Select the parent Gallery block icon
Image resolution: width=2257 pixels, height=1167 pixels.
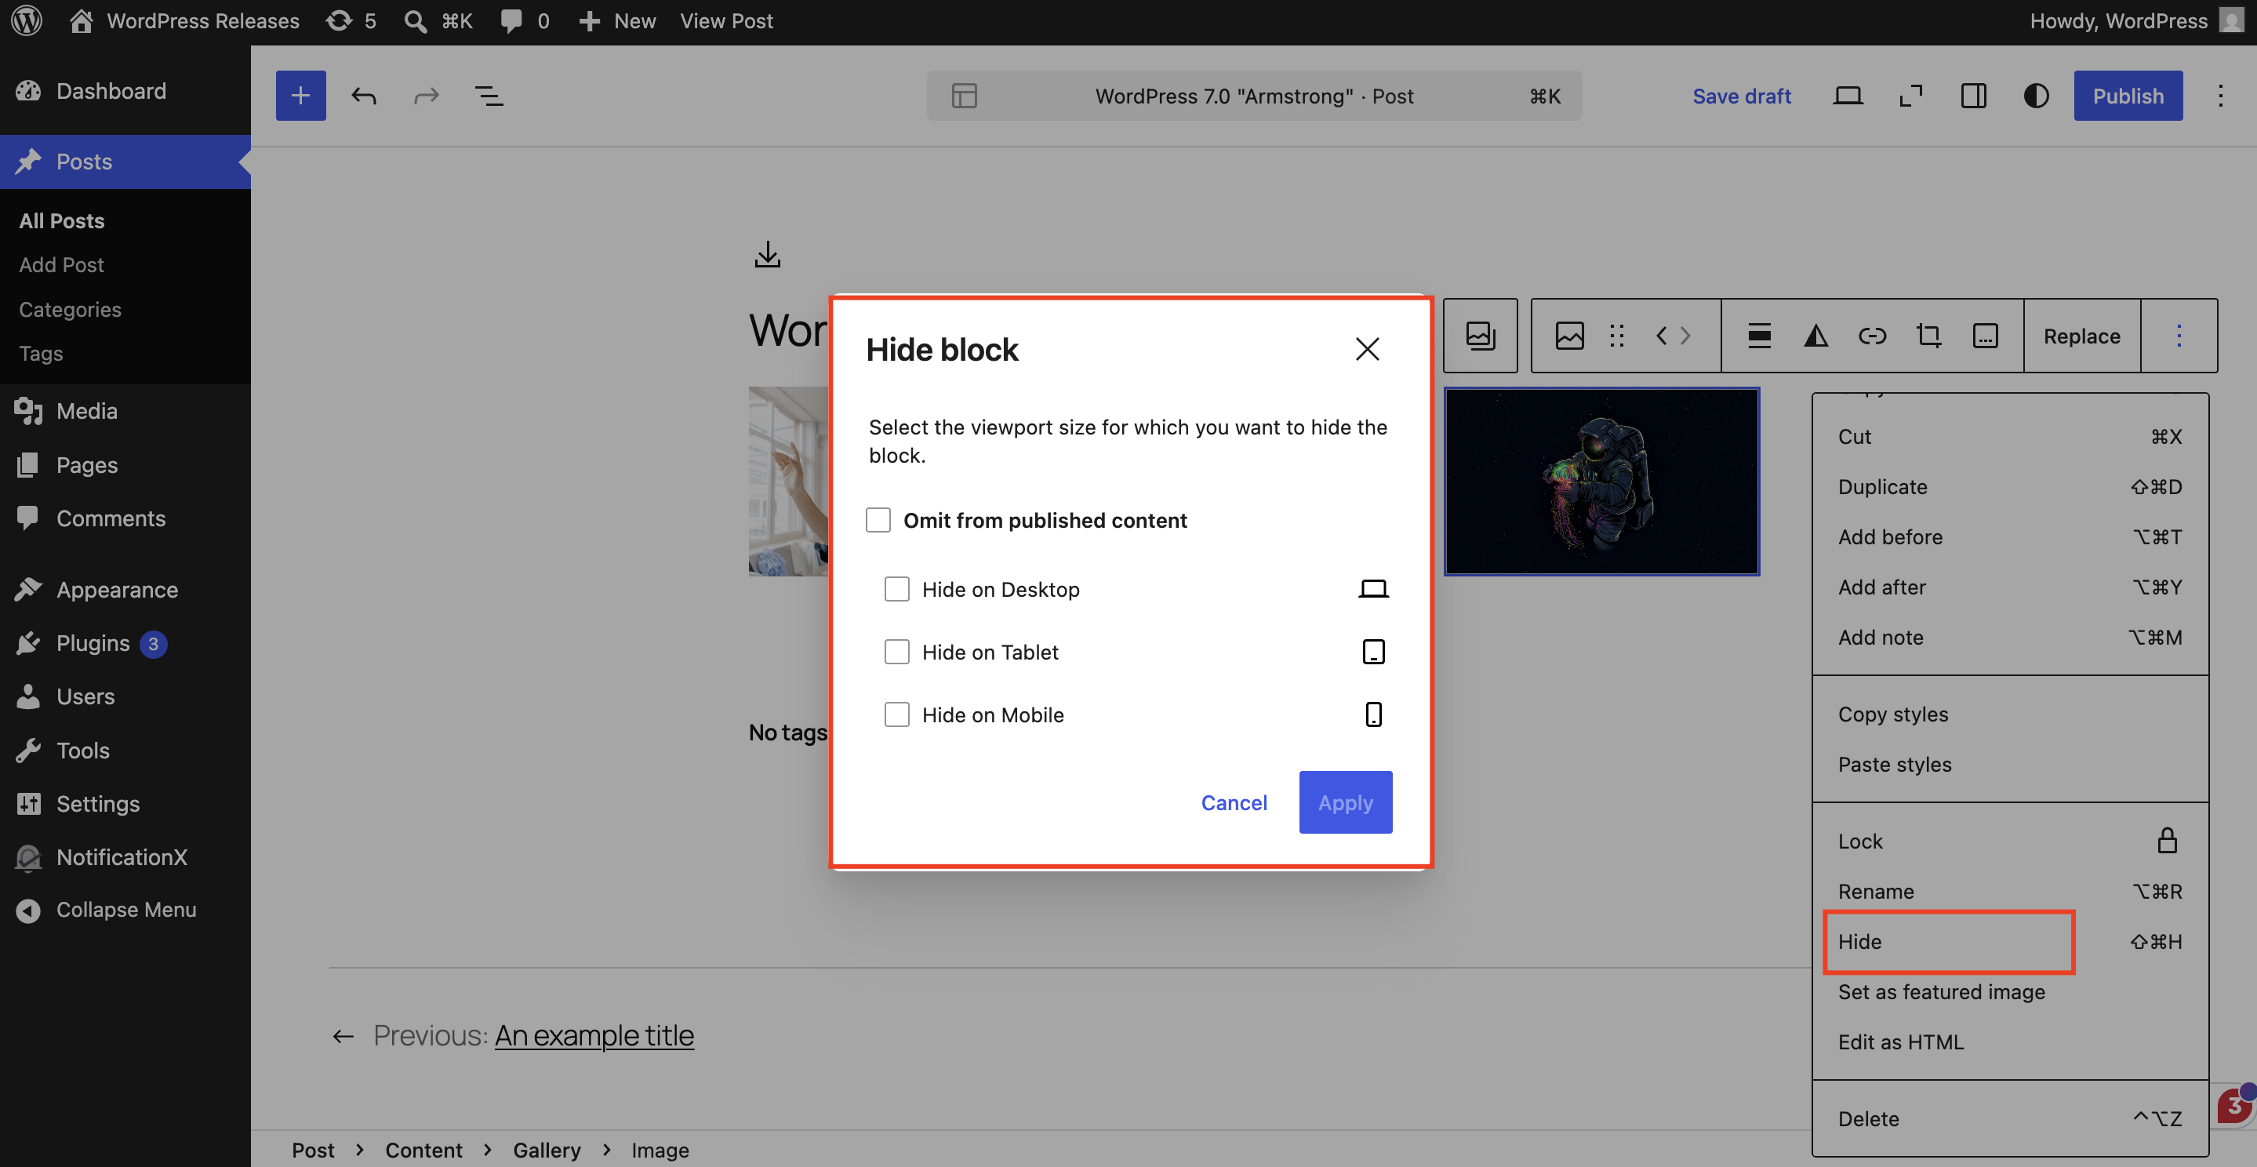(1481, 336)
